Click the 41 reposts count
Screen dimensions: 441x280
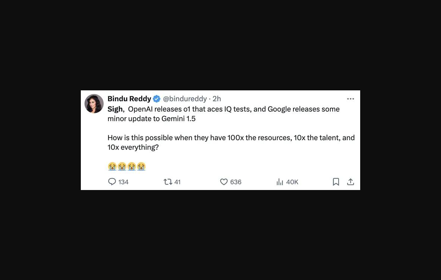(177, 182)
